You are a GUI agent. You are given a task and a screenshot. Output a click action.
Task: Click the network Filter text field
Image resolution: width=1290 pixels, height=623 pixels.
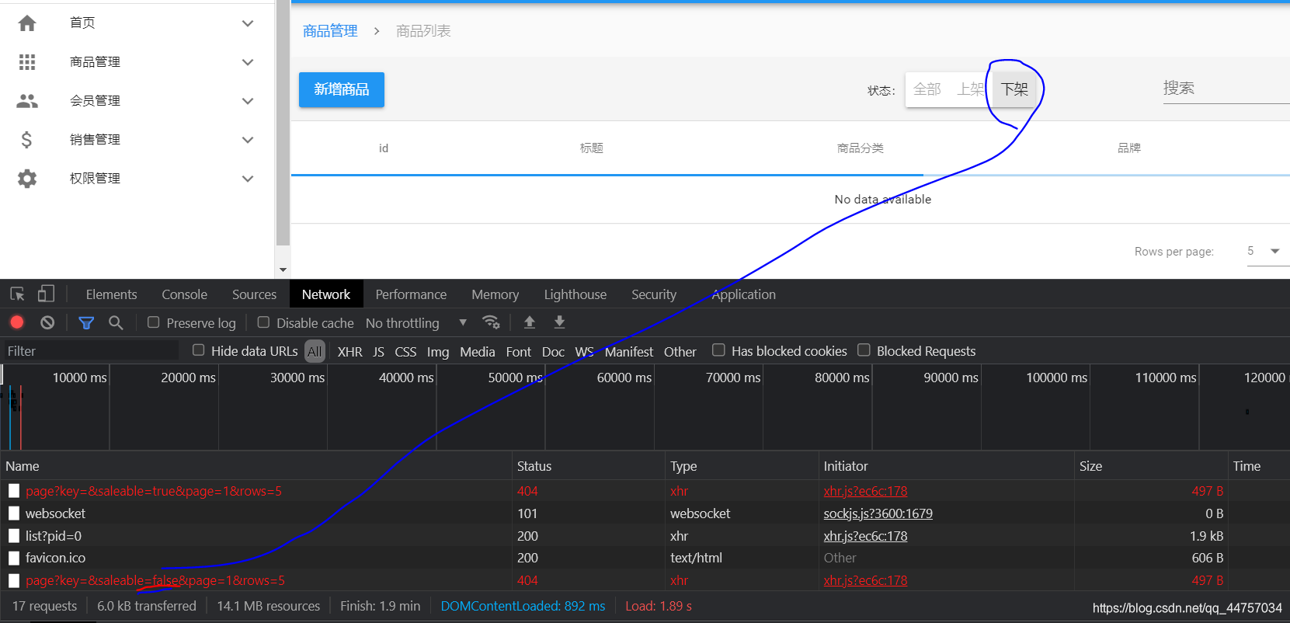pos(92,351)
